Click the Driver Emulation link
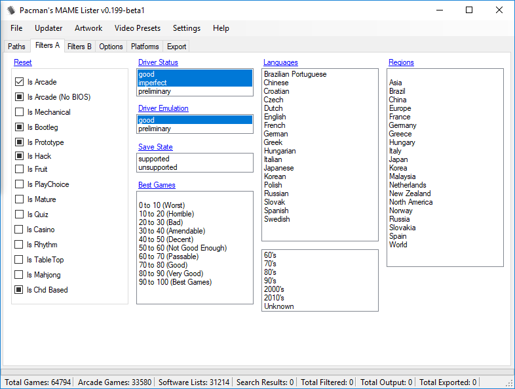Viewport: 515px width, 389px height. tap(163, 108)
